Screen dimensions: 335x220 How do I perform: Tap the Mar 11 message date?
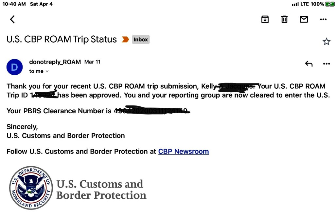92,62
